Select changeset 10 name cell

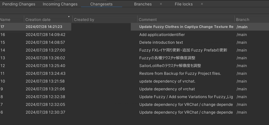[x=3, y=81]
